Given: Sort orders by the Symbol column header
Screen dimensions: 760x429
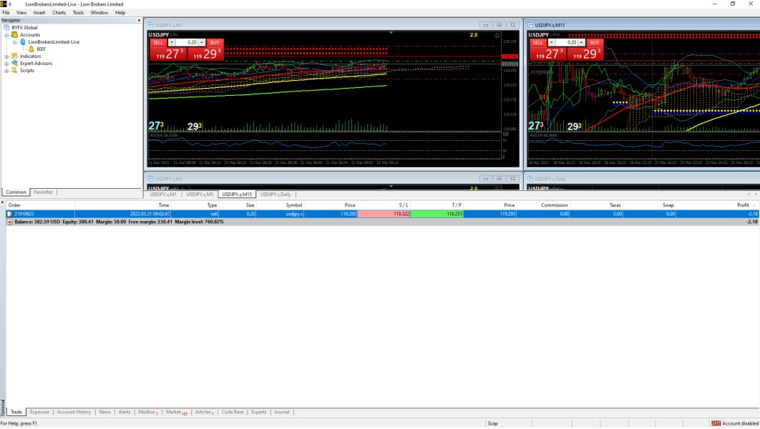Looking at the screenshot, I should pyautogui.click(x=293, y=205).
